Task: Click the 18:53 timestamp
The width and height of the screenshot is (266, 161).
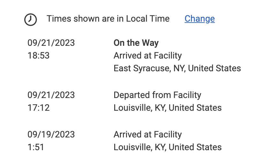Action: (x=39, y=56)
